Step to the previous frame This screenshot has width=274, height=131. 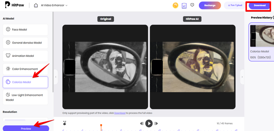(x=142, y=123)
